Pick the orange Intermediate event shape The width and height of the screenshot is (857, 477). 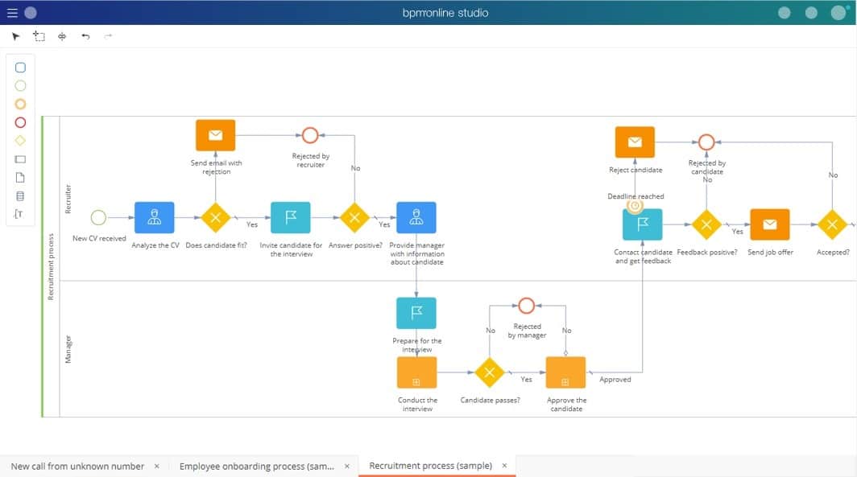point(19,104)
